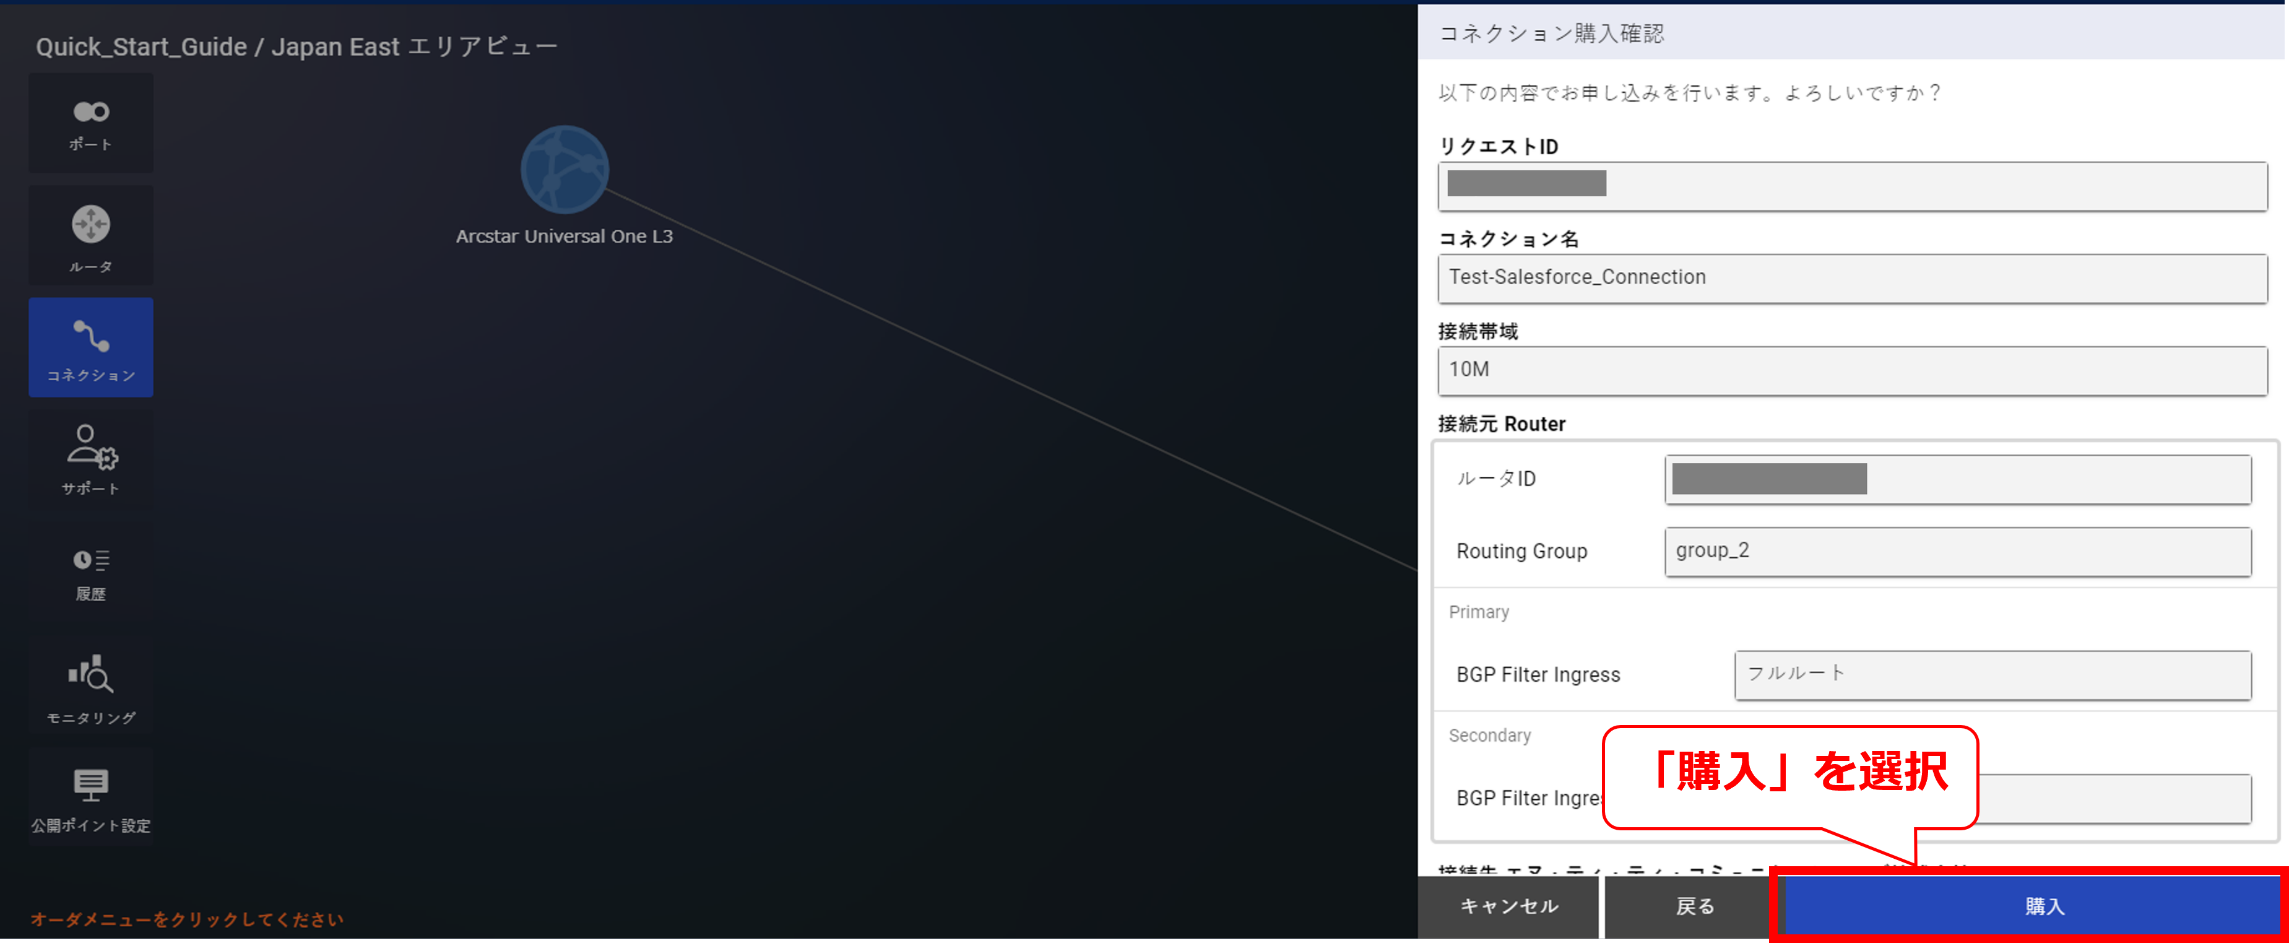Click the リクエストID field
The height and width of the screenshot is (943, 2289).
click(x=1853, y=186)
